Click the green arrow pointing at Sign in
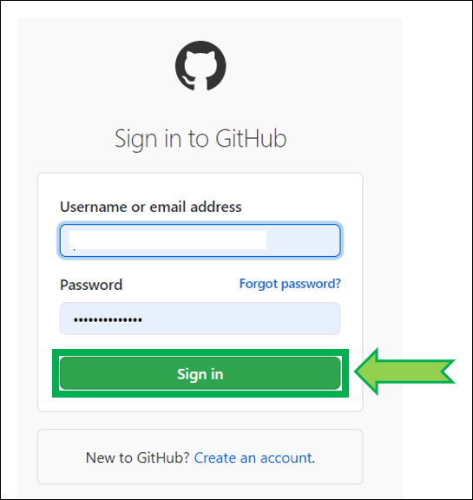The width and height of the screenshot is (473, 500). pyautogui.click(x=404, y=372)
